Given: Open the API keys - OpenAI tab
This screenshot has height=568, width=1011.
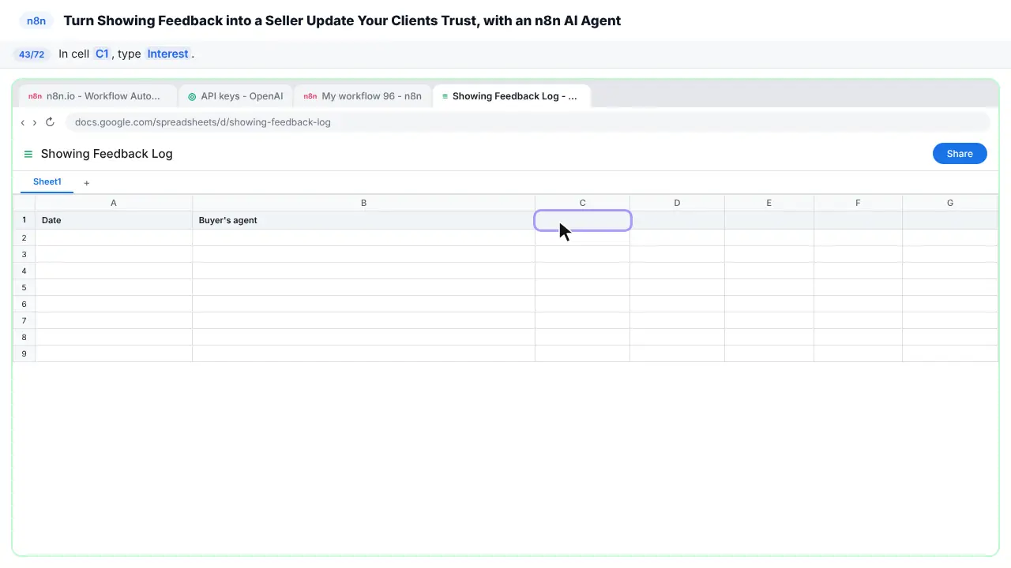Looking at the screenshot, I should click(x=235, y=96).
